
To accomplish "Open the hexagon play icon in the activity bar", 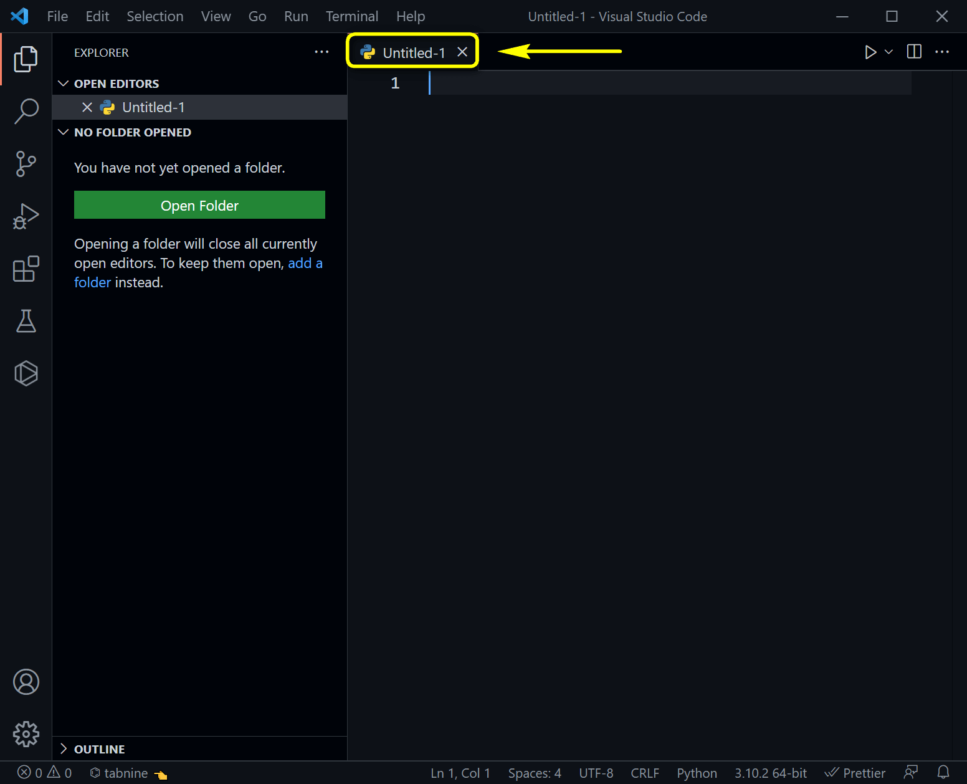I will tap(26, 373).
